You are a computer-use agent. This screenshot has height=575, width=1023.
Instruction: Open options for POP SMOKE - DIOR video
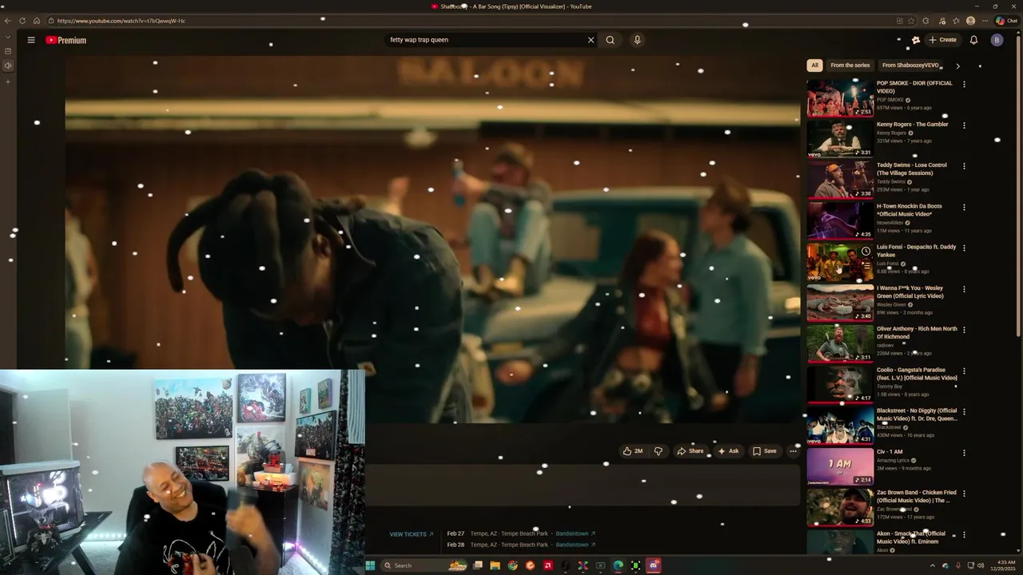coord(964,84)
